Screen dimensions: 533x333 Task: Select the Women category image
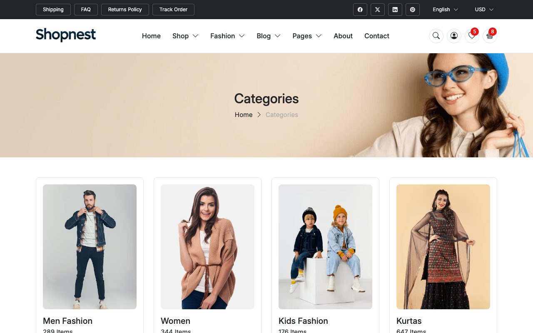tap(207, 247)
